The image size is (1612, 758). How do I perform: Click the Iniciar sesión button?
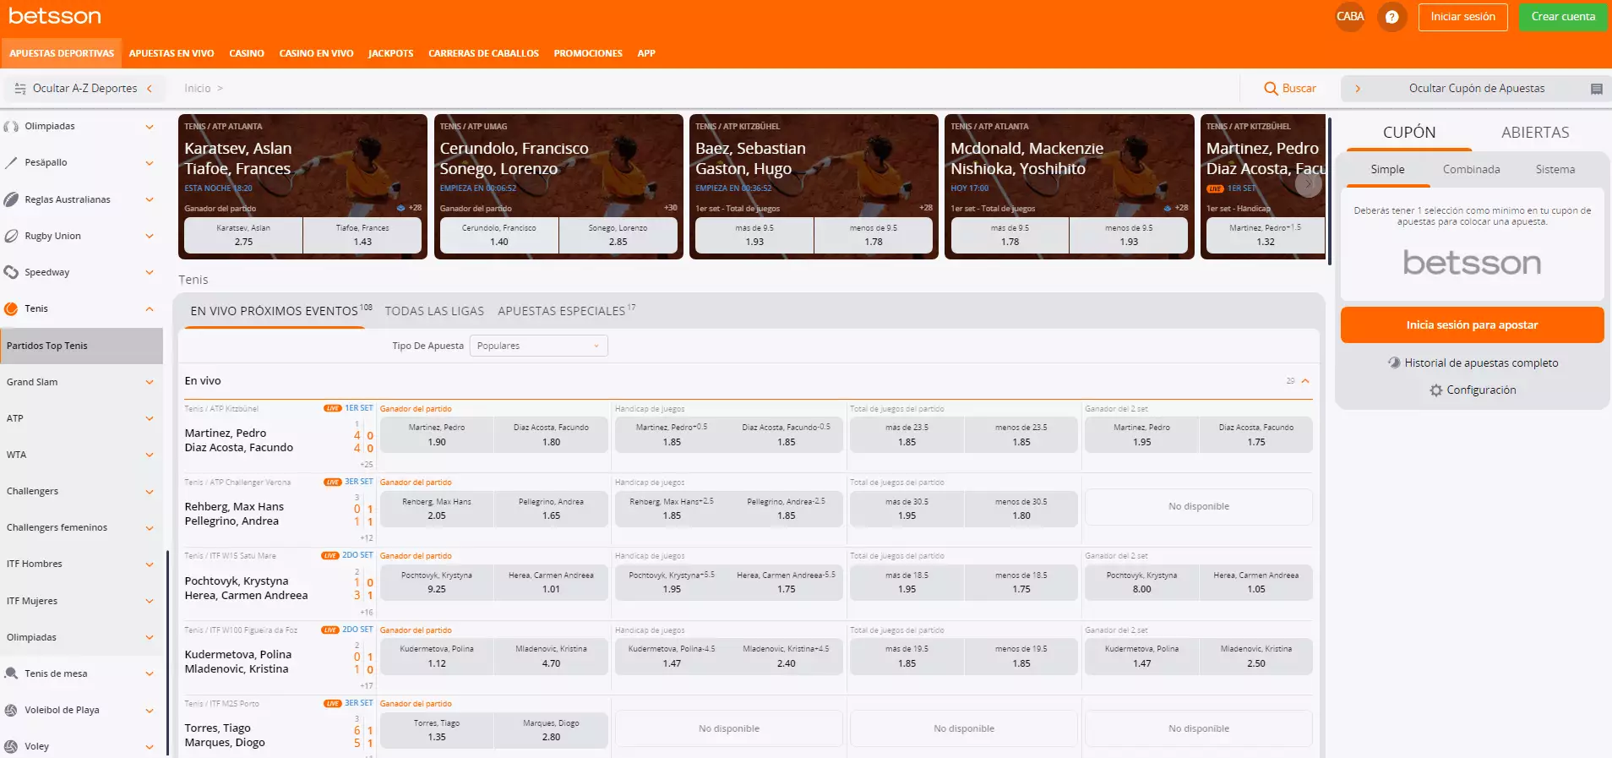point(1462,17)
